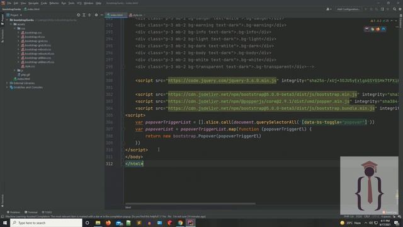
Task: Open the View menu
Action: coord(23,3)
